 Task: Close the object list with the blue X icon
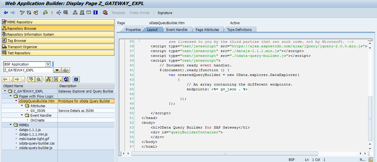tap(76, 79)
